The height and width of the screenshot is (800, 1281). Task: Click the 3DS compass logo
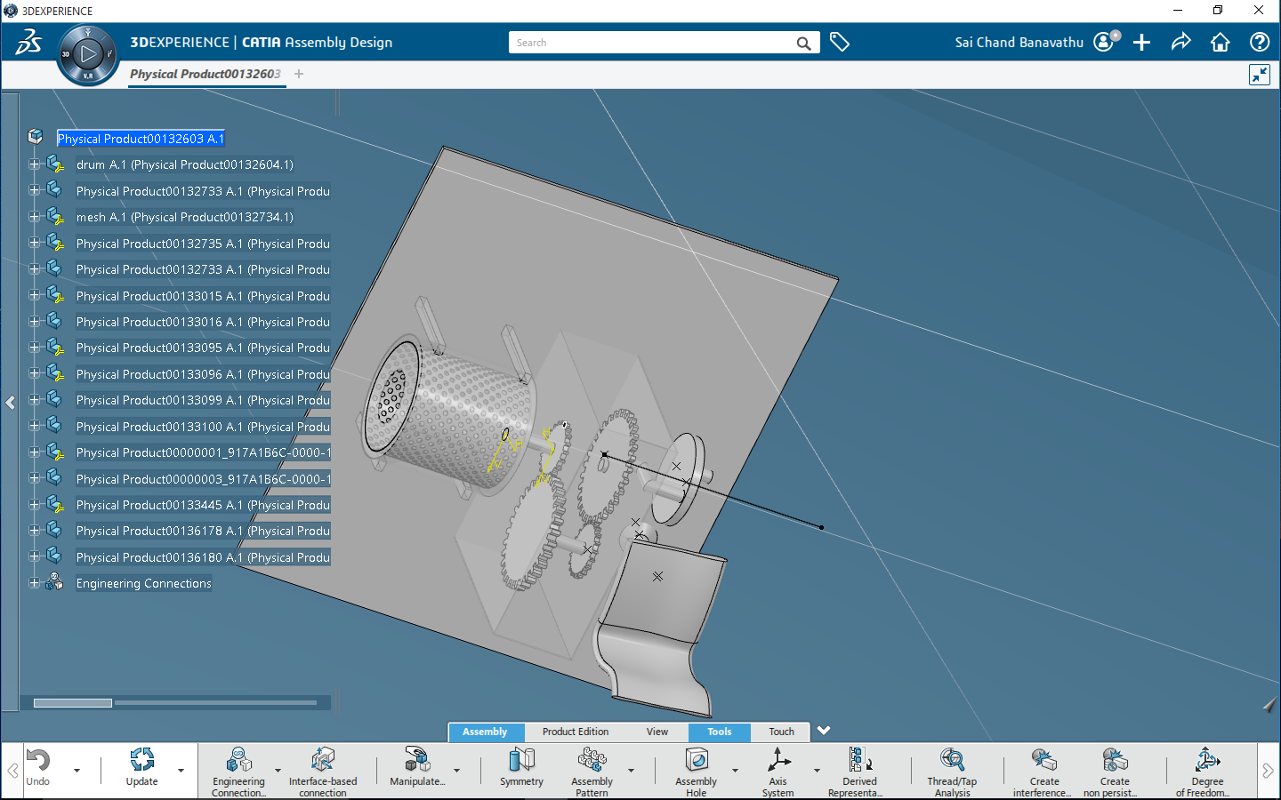pos(28,42)
